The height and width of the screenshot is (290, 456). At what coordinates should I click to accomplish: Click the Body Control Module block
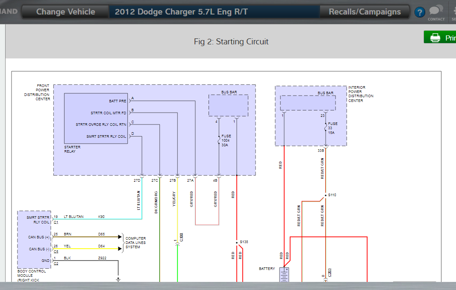[x=34, y=240]
